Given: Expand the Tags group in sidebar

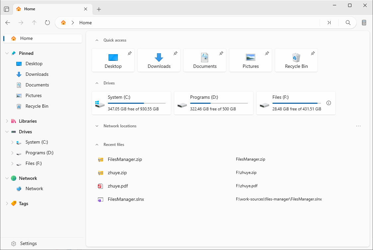Looking at the screenshot, I should pyautogui.click(x=7, y=203).
